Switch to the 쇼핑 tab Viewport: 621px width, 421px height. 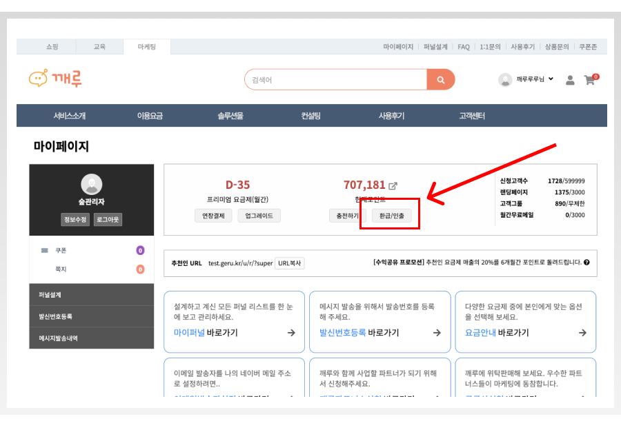52,47
